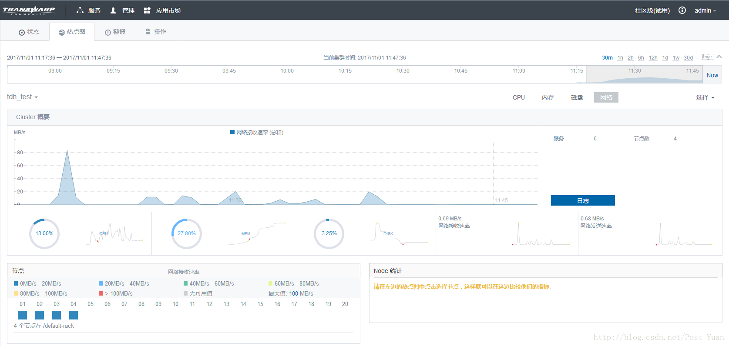Switch to the 警报 tab
Viewport: 729px width, 346px height.
[115, 32]
